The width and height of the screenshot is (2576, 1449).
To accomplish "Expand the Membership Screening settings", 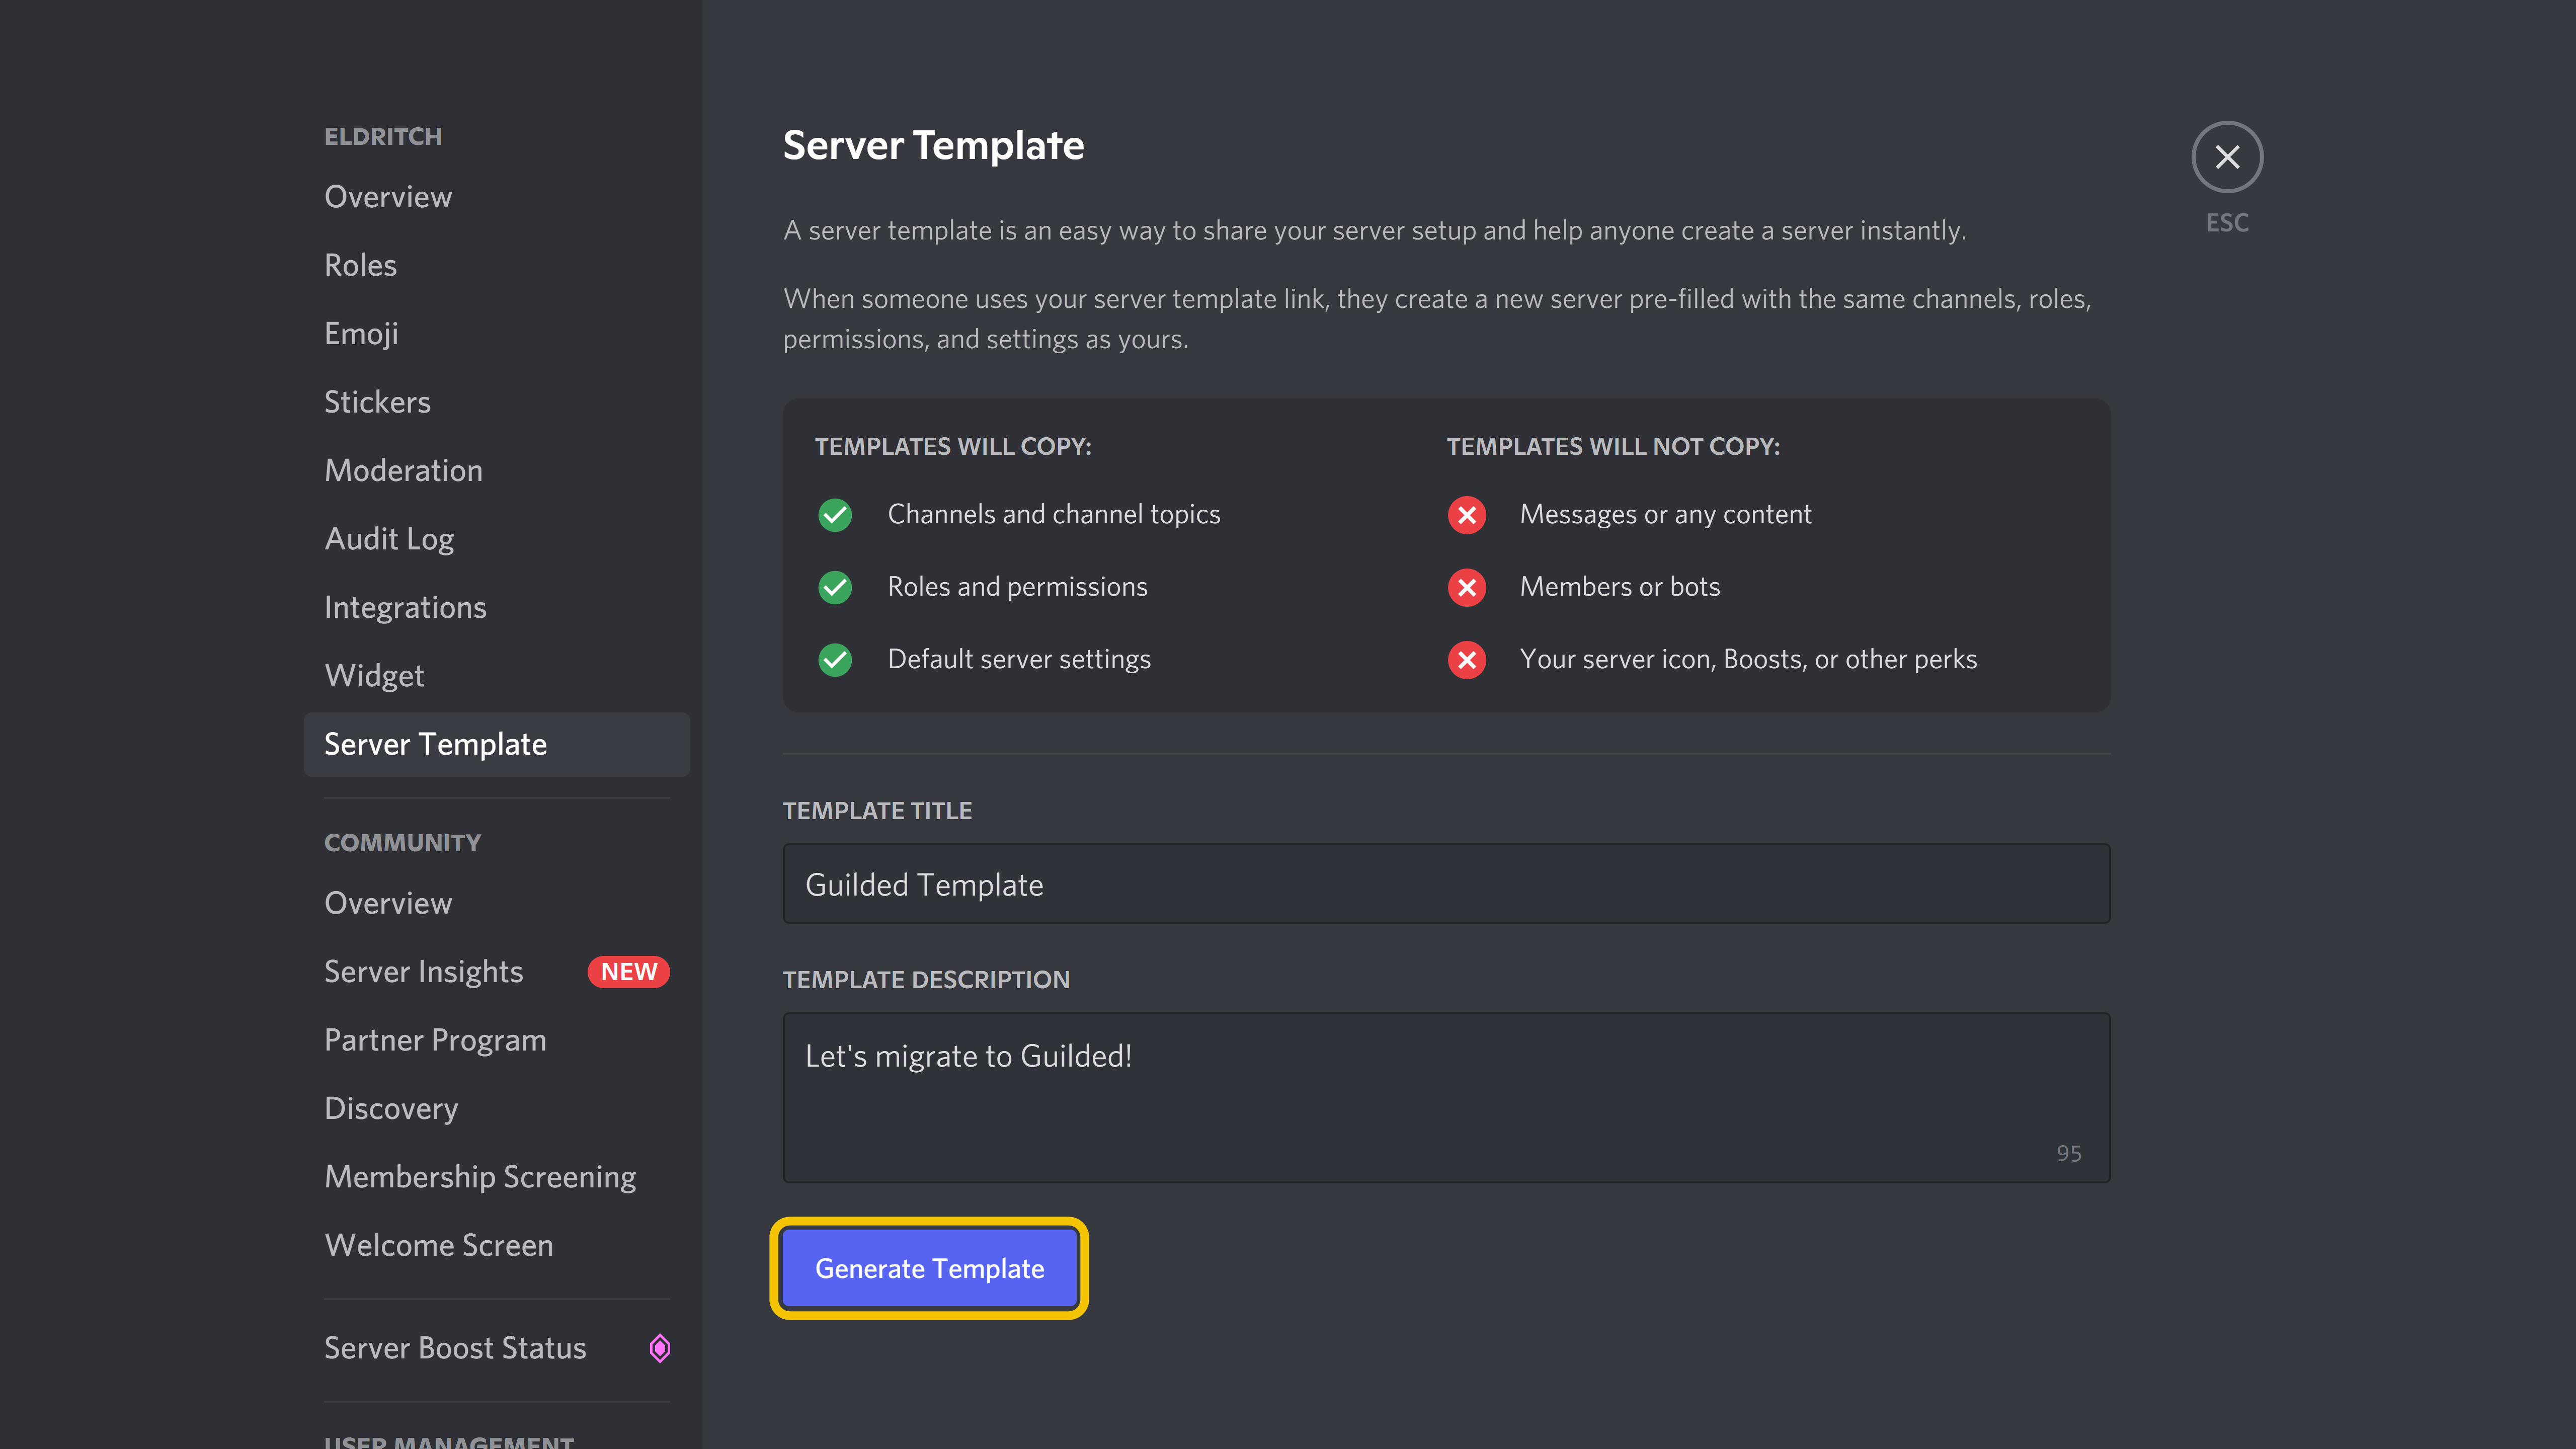I will [479, 1175].
